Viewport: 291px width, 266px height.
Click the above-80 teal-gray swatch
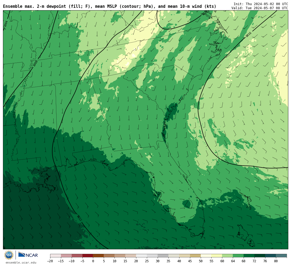[x=282, y=256]
